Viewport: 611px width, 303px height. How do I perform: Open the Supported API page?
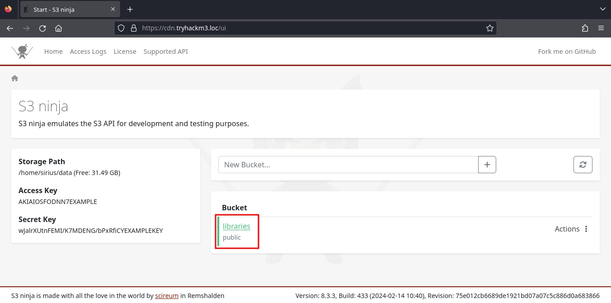click(x=165, y=52)
